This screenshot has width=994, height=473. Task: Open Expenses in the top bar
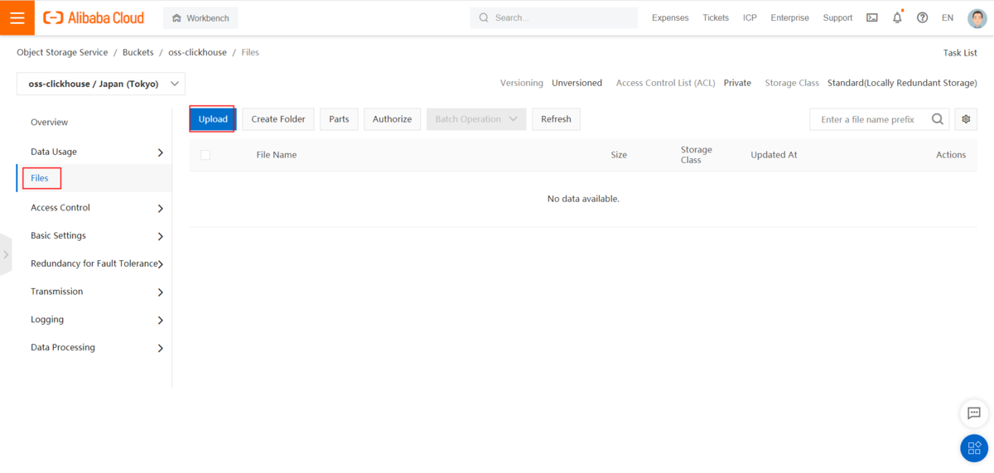tap(670, 17)
